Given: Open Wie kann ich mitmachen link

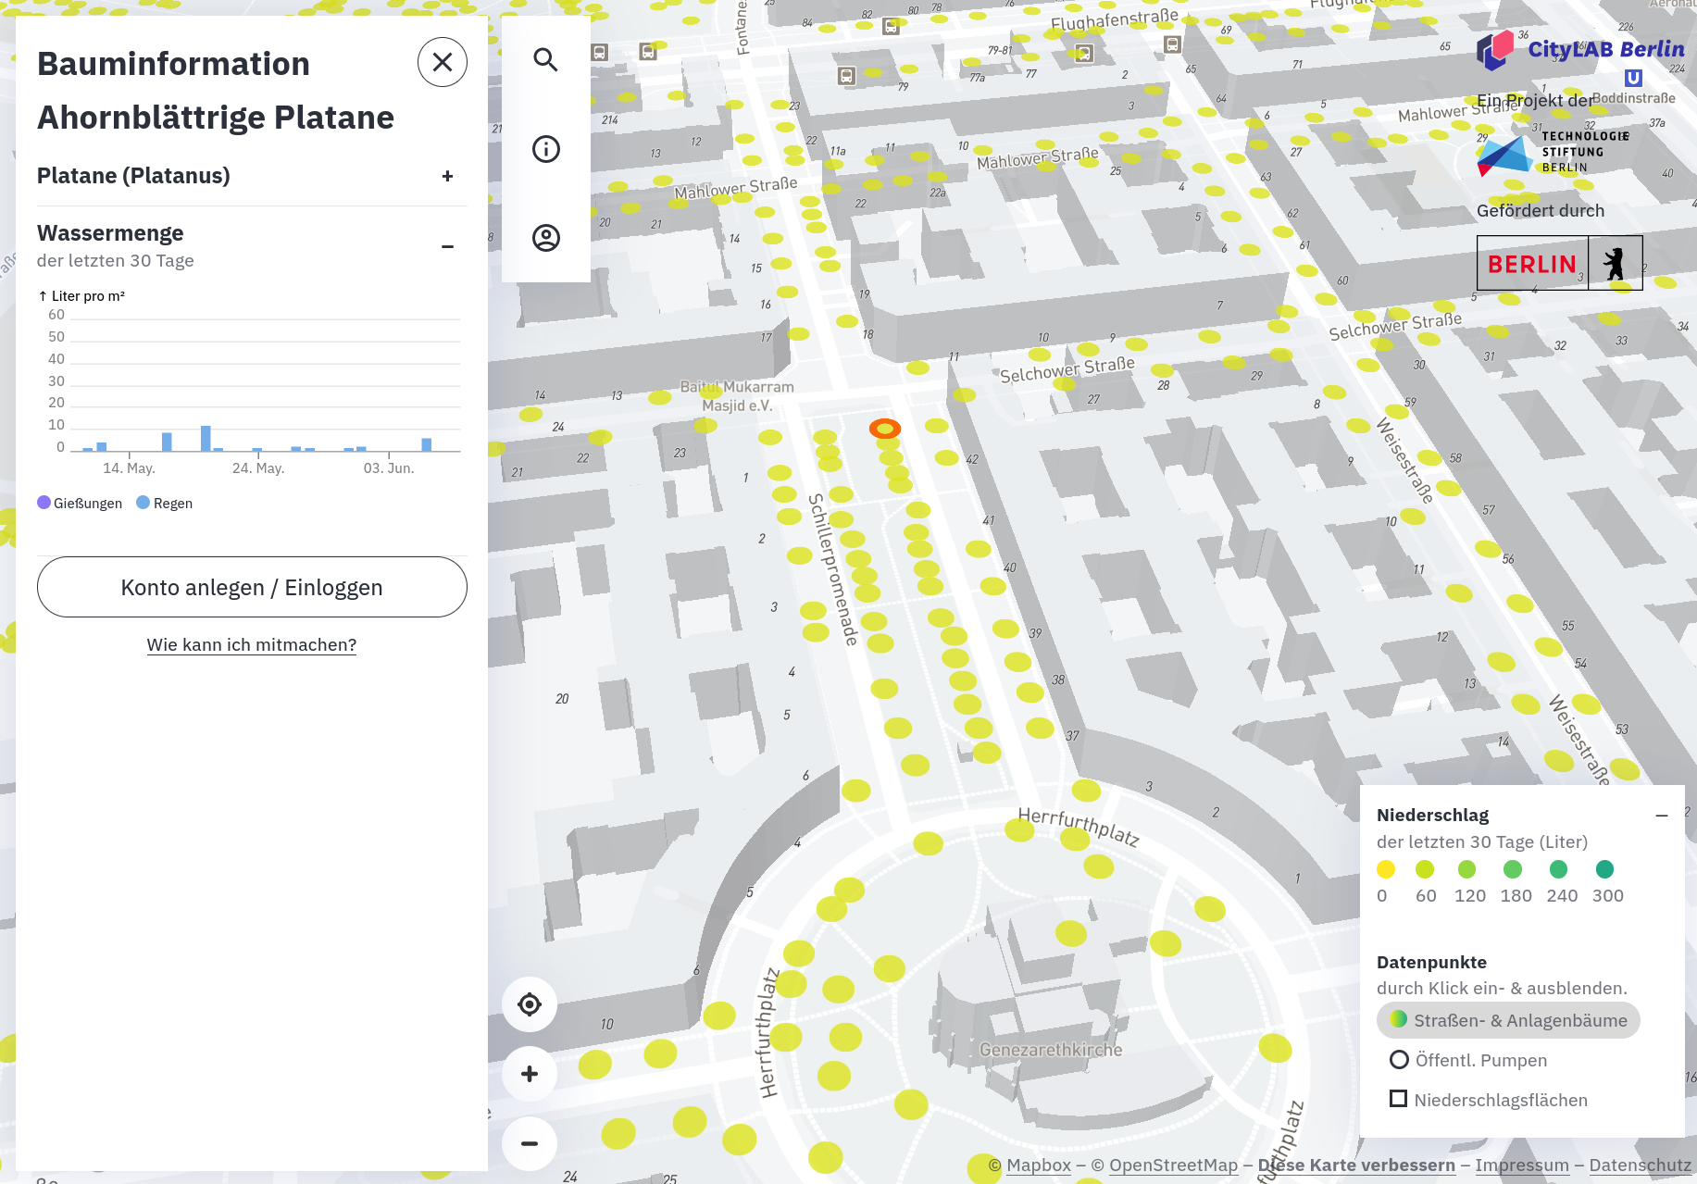Looking at the screenshot, I should pyautogui.click(x=252, y=645).
